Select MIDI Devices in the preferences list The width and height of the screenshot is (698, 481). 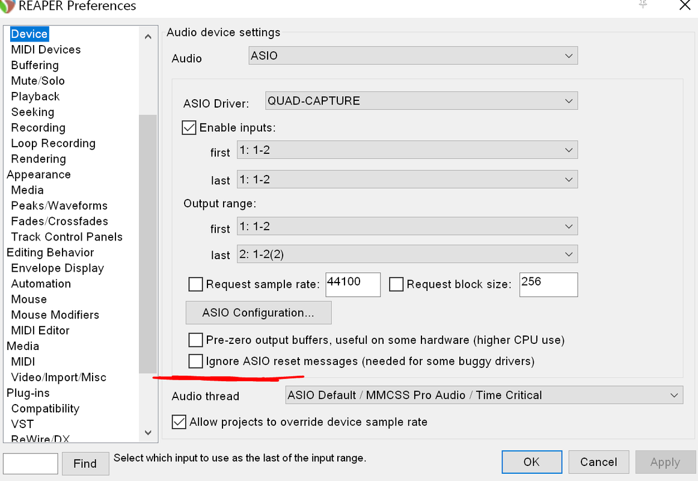[x=46, y=49]
